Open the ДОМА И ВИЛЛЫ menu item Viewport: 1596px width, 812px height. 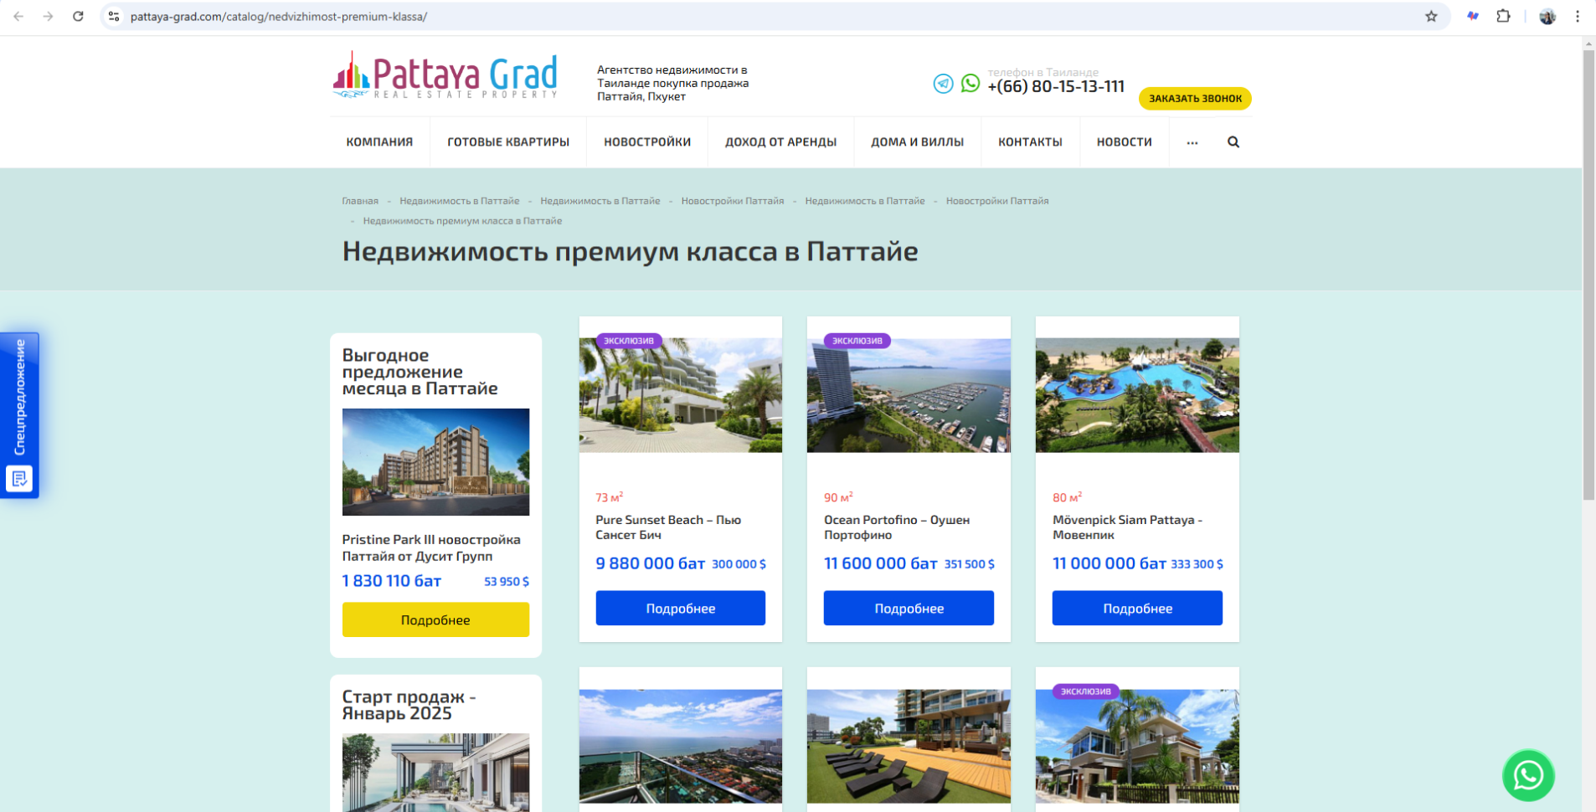[917, 142]
